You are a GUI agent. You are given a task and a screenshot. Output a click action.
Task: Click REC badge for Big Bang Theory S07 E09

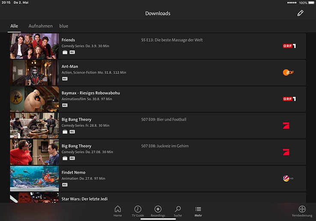coord(72,131)
